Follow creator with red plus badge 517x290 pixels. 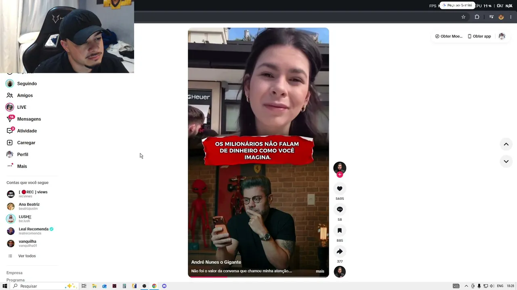(x=340, y=174)
